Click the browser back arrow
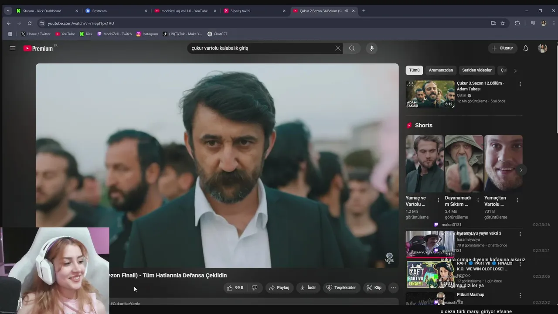This screenshot has height=314, width=558. 9,23
